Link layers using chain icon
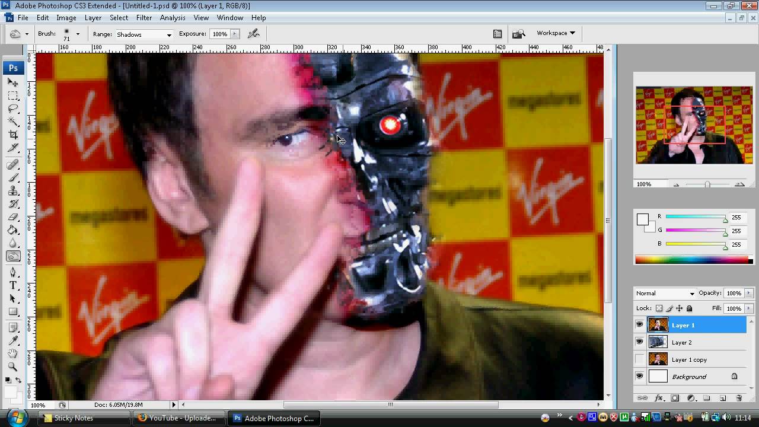The image size is (759, 427). [x=642, y=398]
